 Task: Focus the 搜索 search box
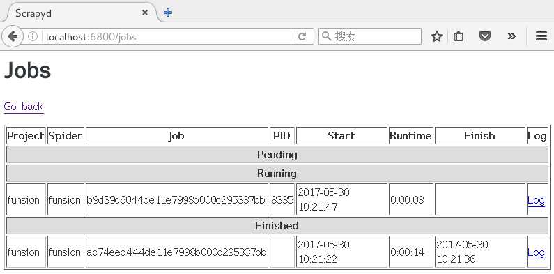tap(370, 36)
